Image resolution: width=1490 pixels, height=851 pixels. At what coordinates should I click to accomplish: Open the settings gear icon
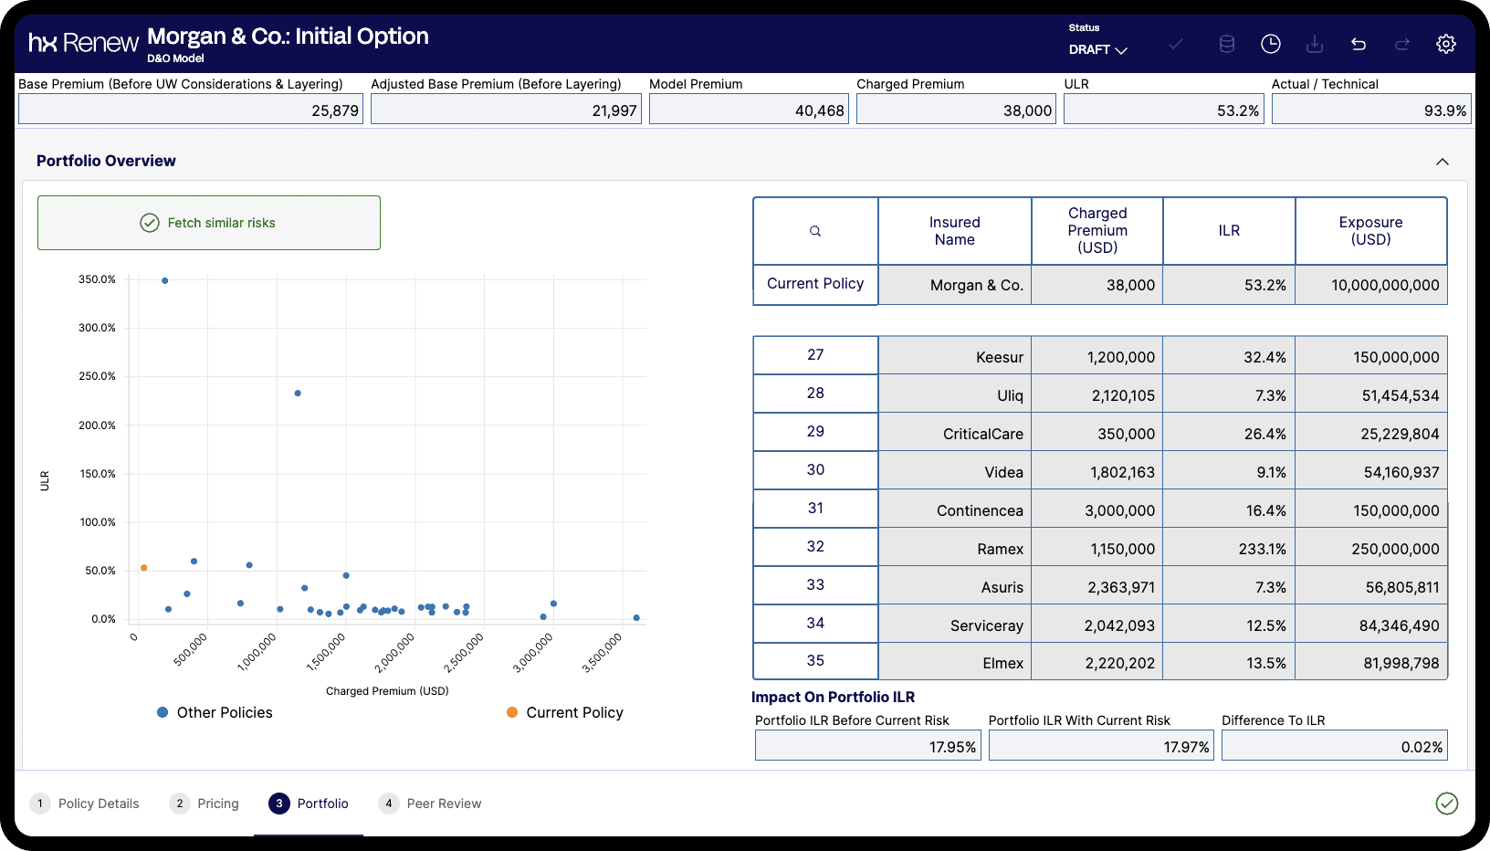[1446, 44]
